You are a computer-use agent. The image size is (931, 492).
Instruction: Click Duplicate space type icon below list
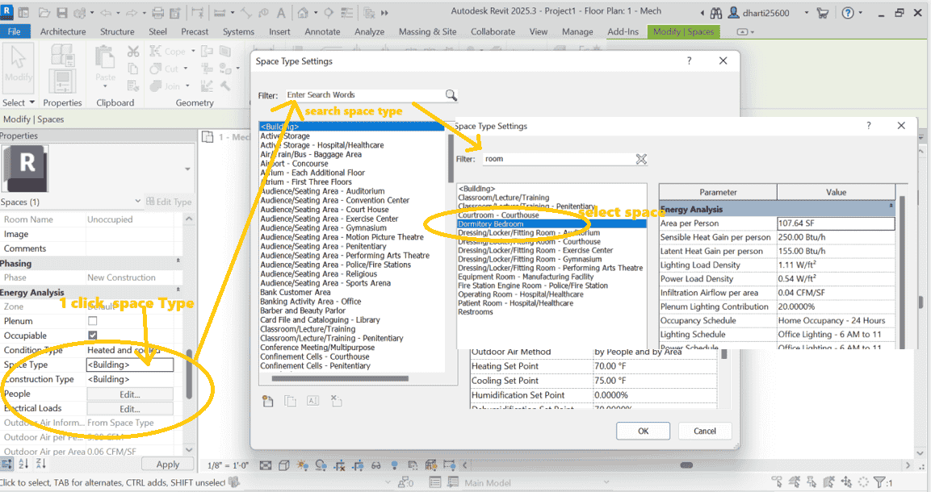coord(291,402)
